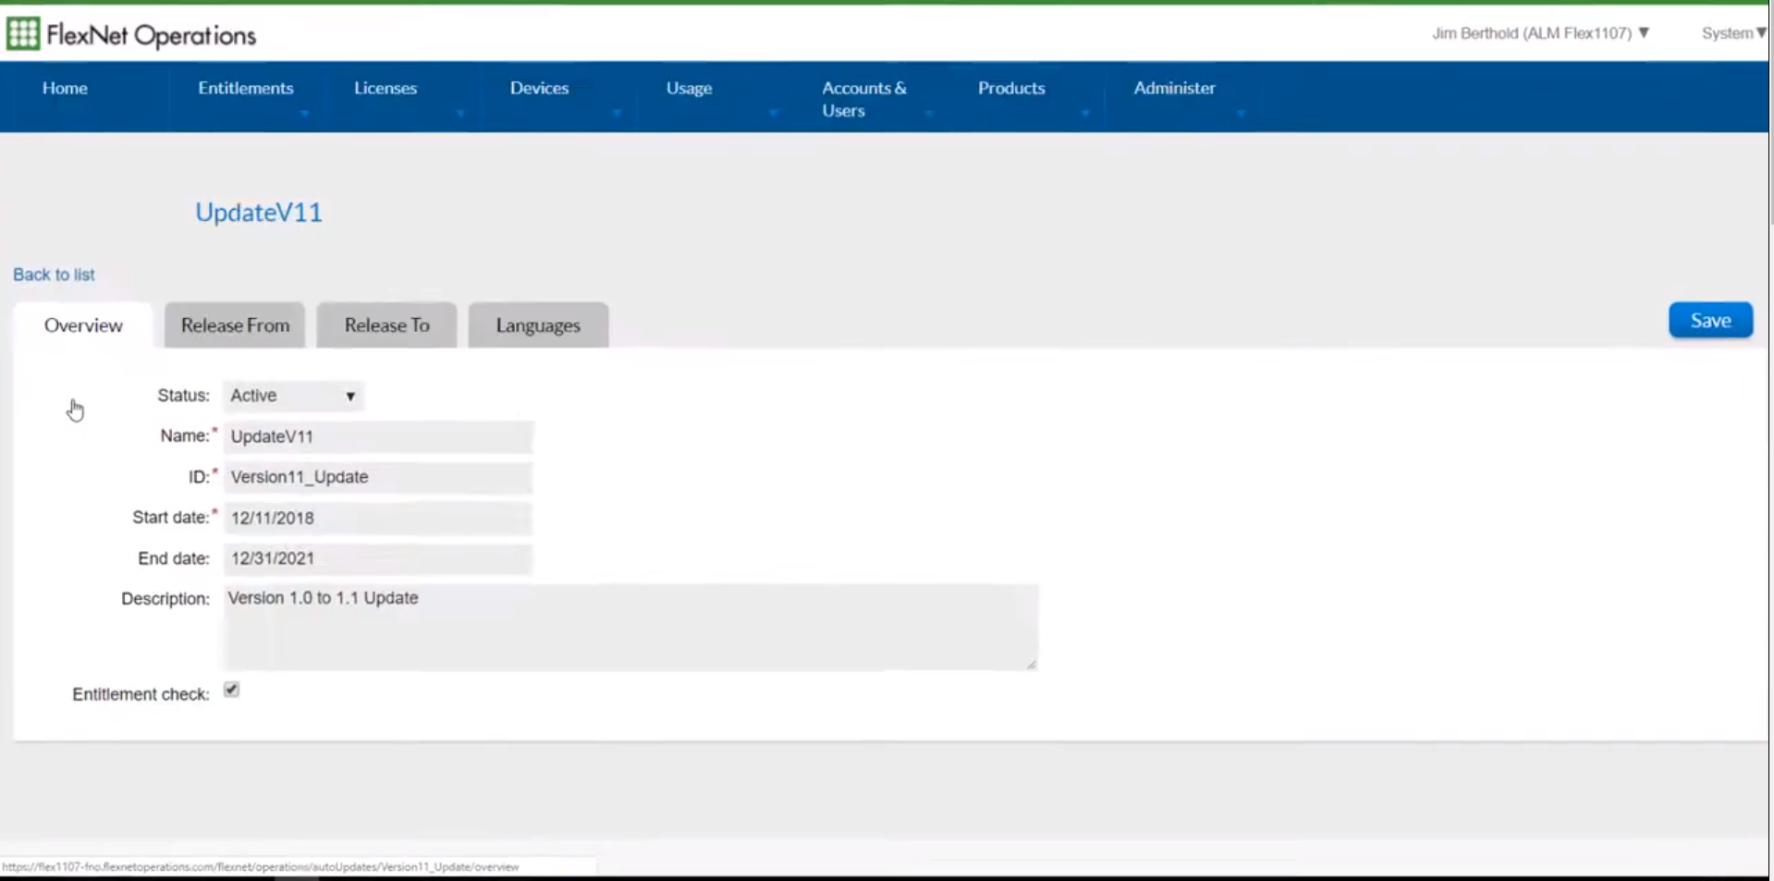The height and width of the screenshot is (881, 1774).
Task: Select the Overview tab
Action: coord(82,324)
